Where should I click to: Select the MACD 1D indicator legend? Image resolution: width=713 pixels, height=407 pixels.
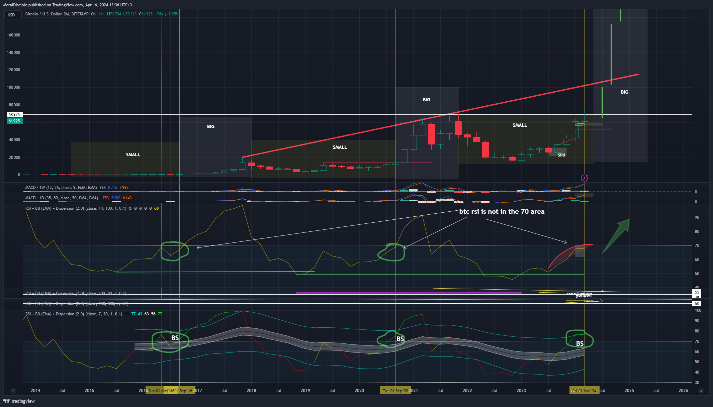62,198
